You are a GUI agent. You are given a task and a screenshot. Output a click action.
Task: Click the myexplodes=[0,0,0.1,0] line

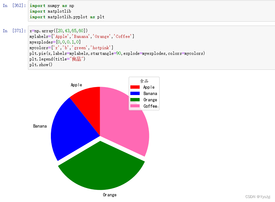pos(55,42)
